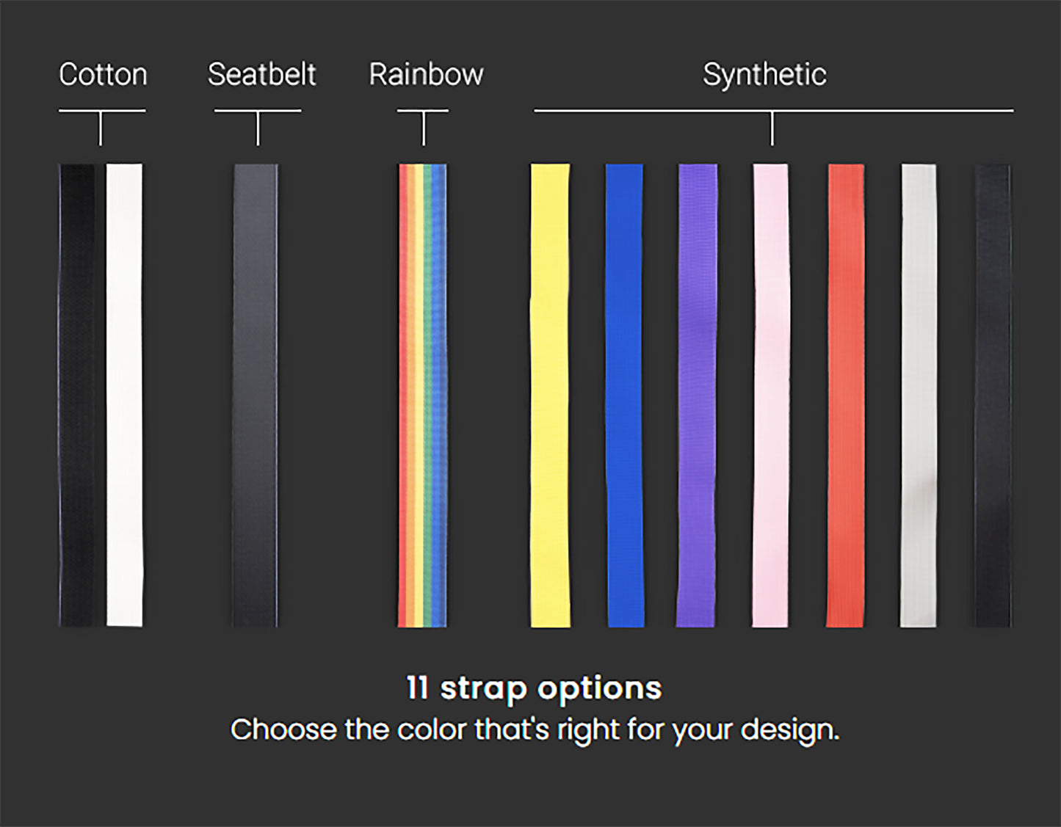Pick the light gray synthetic strap
Image resolution: width=1061 pixels, height=827 pixels.
point(919,395)
